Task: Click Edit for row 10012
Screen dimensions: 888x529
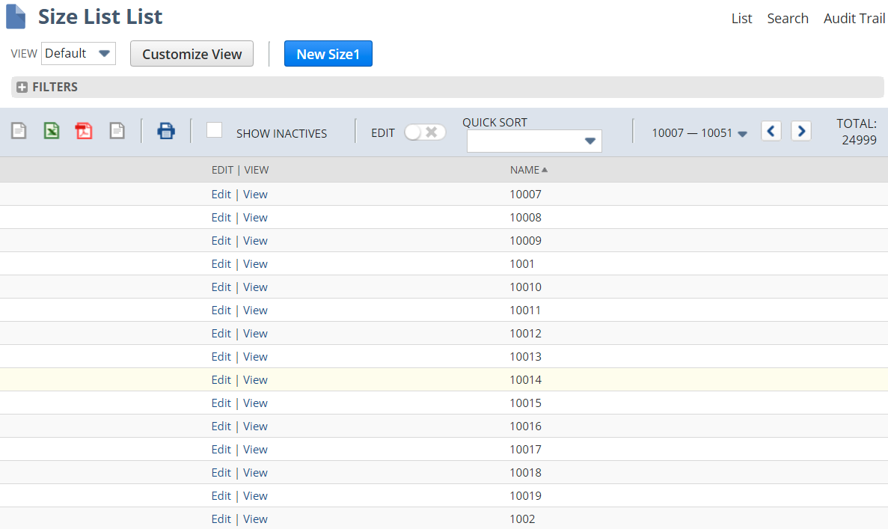Action: pos(221,334)
